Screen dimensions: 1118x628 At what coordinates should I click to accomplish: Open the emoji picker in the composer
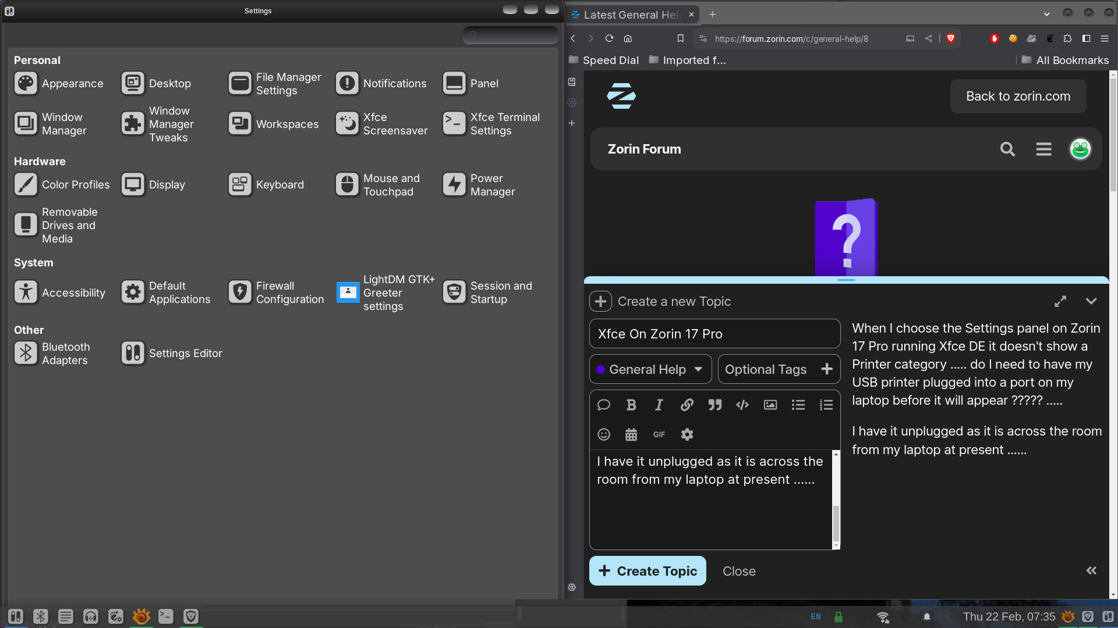(603, 434)
